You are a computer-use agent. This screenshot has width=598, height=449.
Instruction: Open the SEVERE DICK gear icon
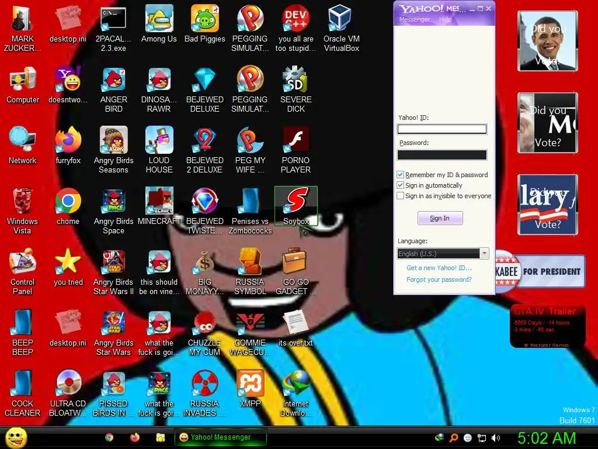pyautogui.click(x=296, y=89)
